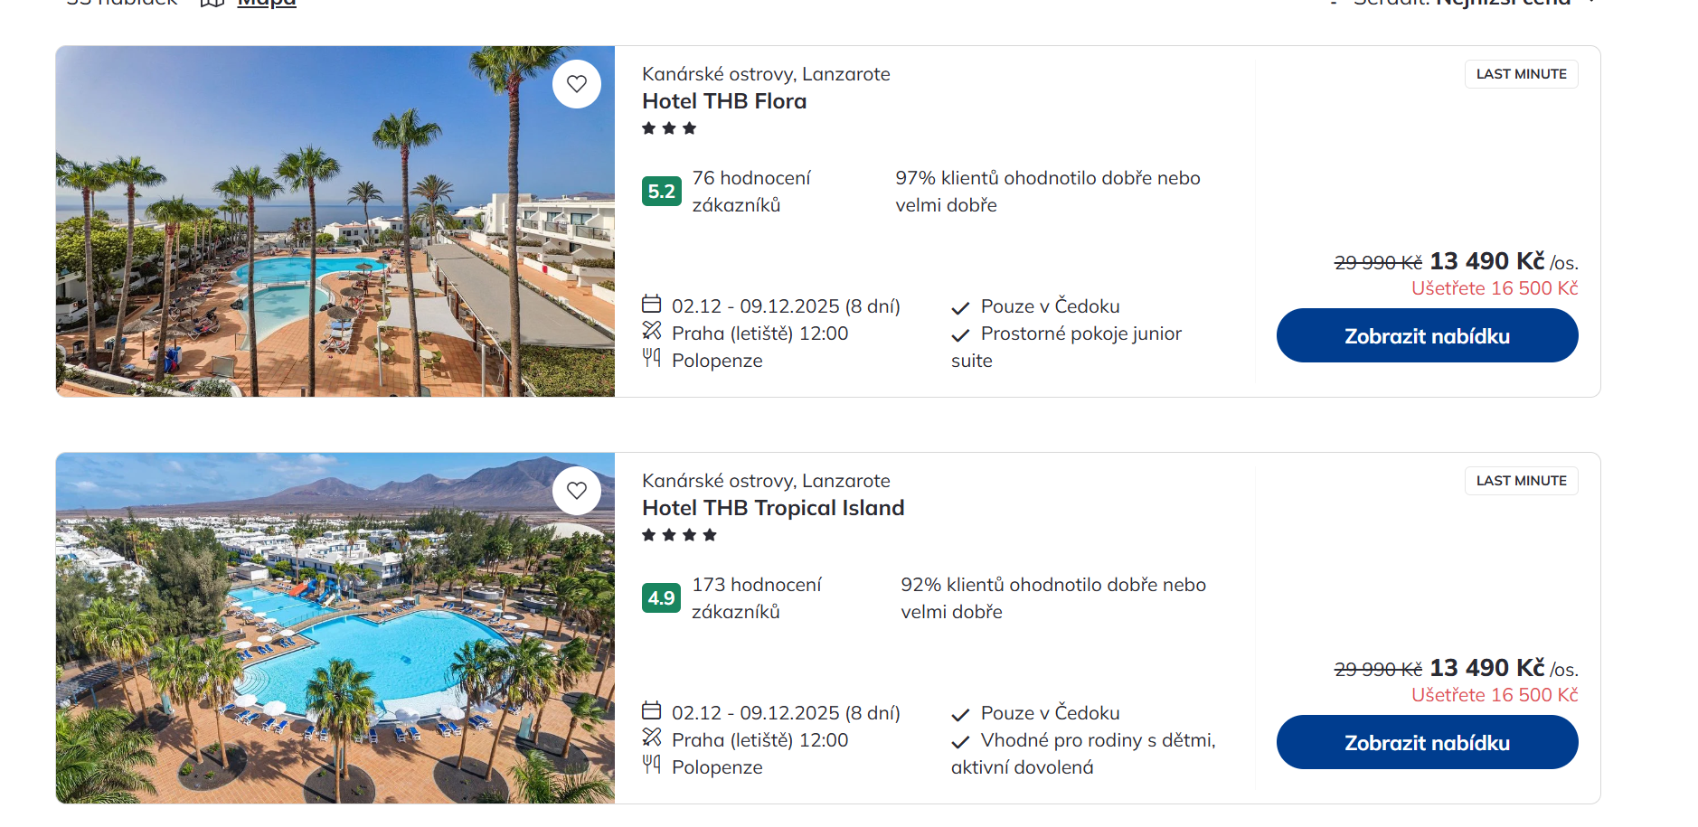
Task: Click the 4.9 rating badge
Action: click(x=662, y=597)
